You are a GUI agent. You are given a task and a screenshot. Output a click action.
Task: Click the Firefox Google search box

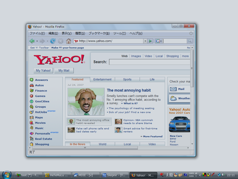tap(175, 41)
